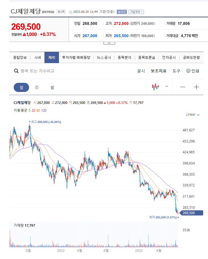Click the current price tag 269,500 on axis
The image size is (208, 259).
[191, 213]
